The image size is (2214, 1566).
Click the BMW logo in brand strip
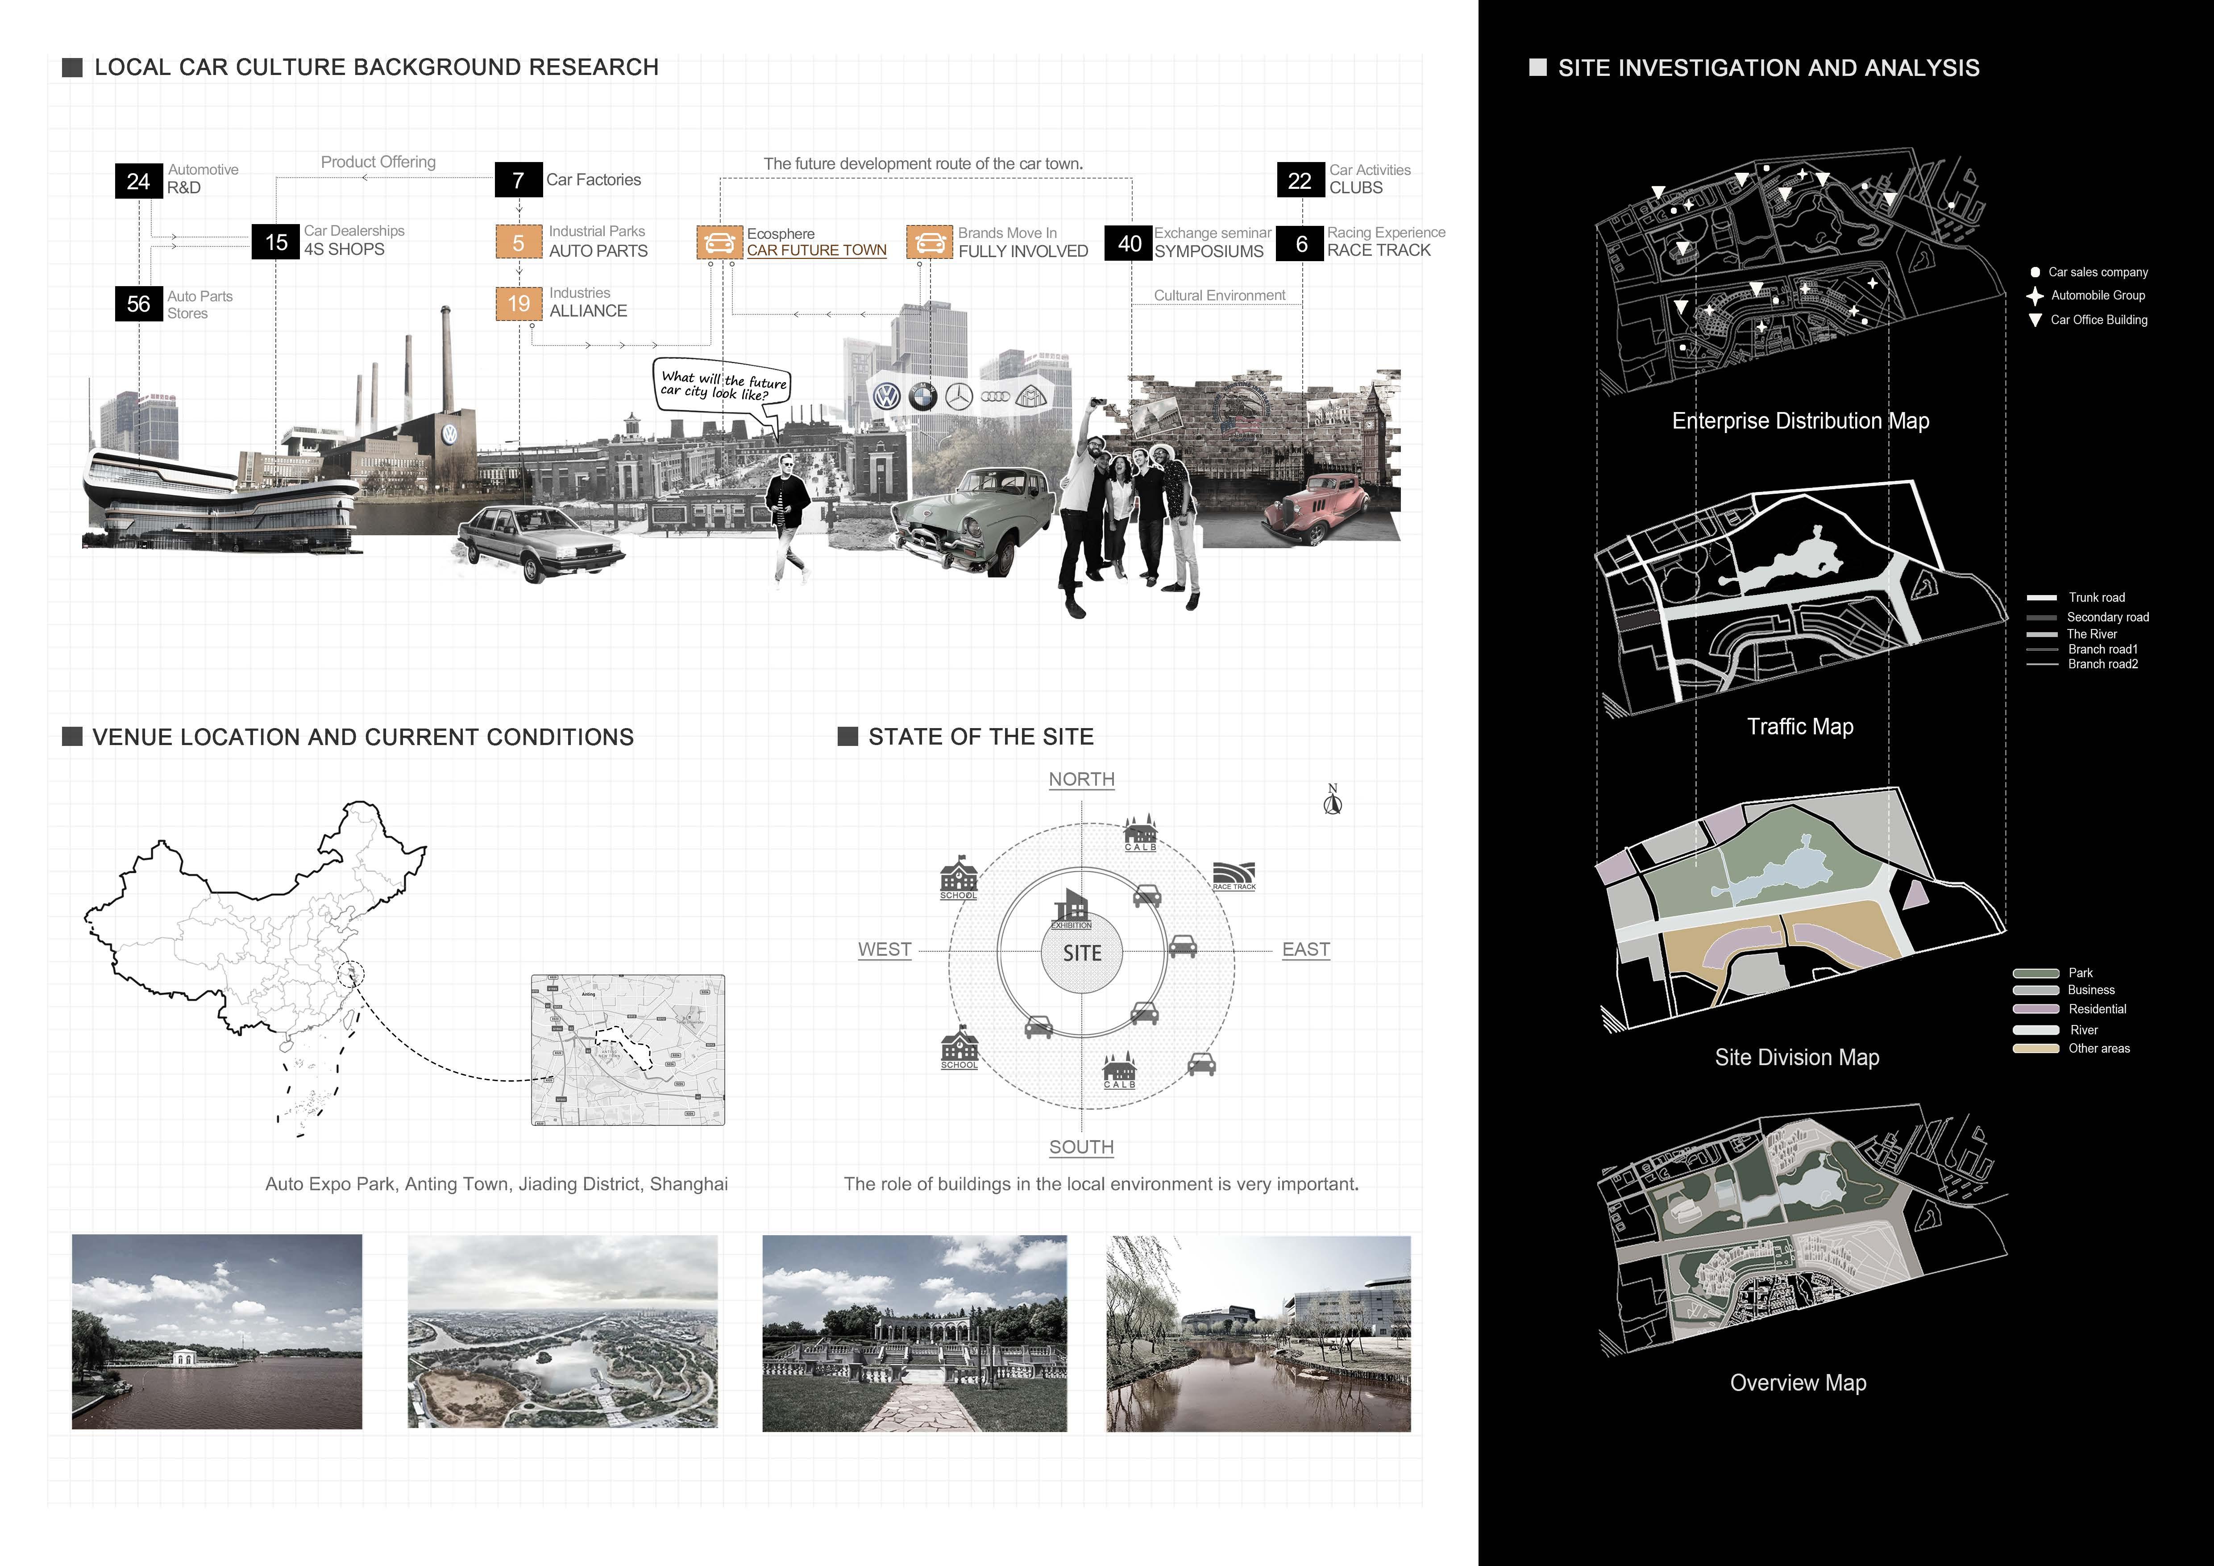pos(923,396)
